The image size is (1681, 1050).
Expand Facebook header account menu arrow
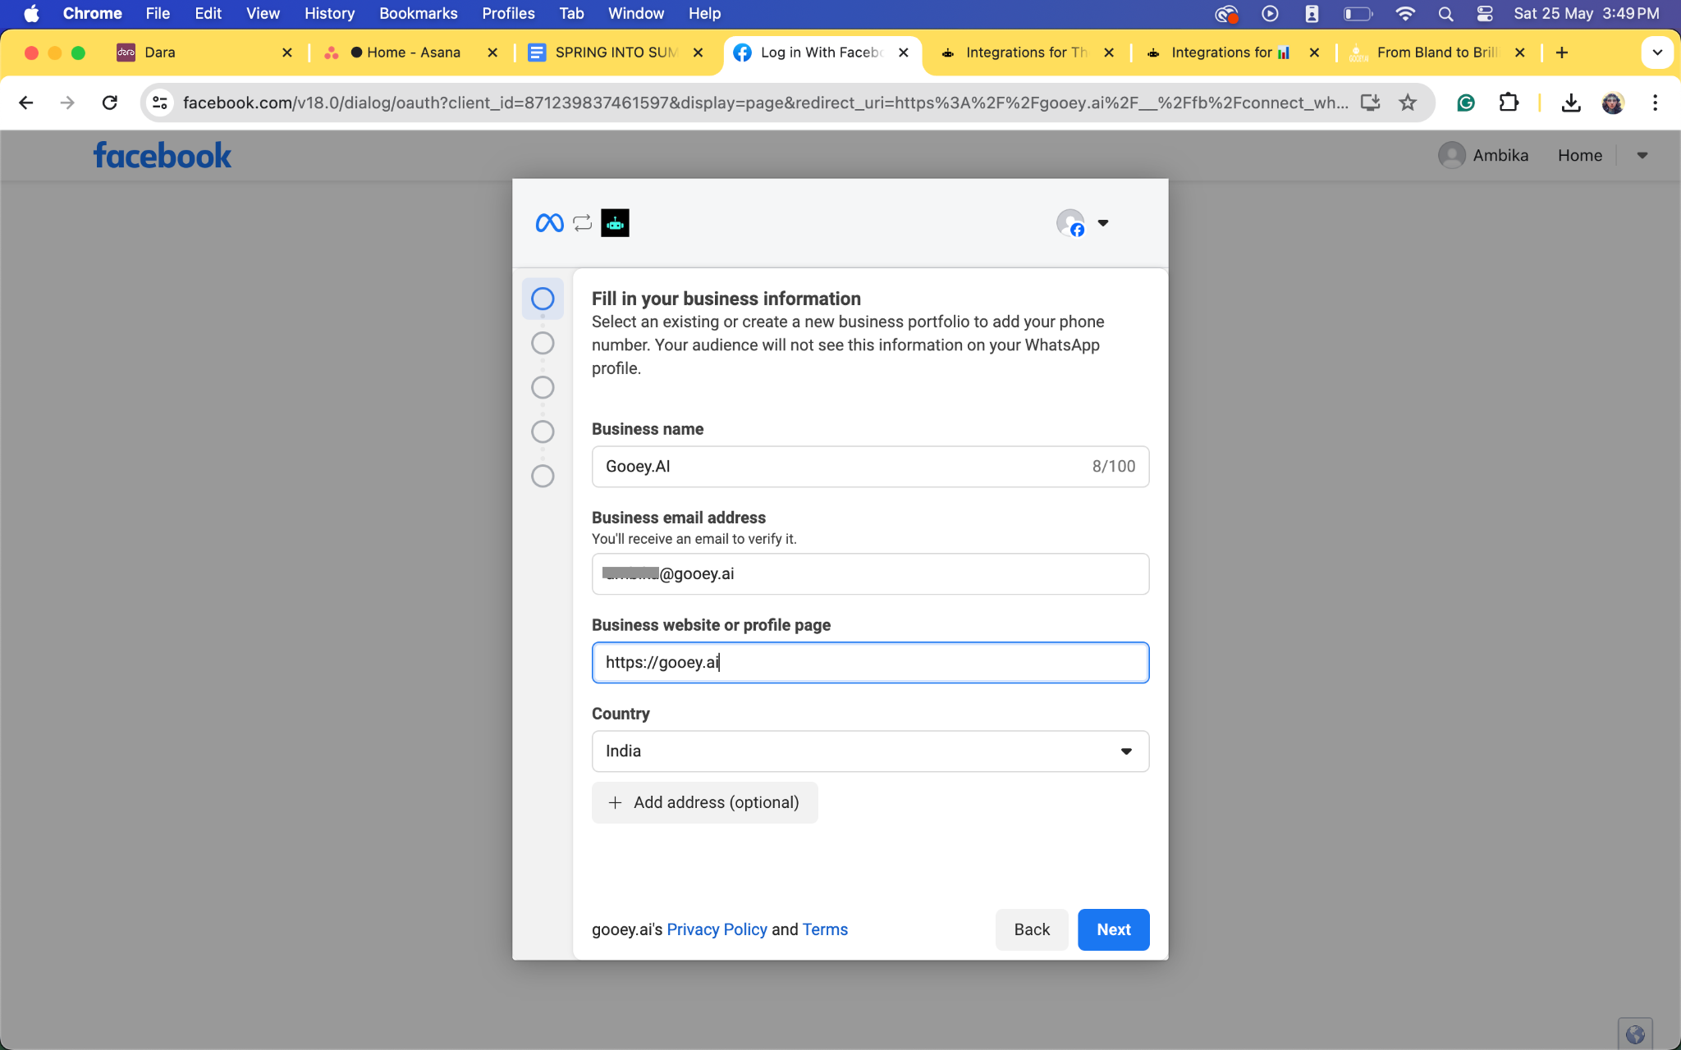[x=1642, y=155]
